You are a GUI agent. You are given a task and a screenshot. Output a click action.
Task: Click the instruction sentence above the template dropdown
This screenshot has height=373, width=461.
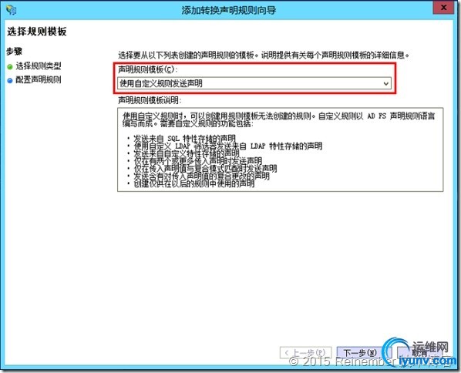[264, 55]
